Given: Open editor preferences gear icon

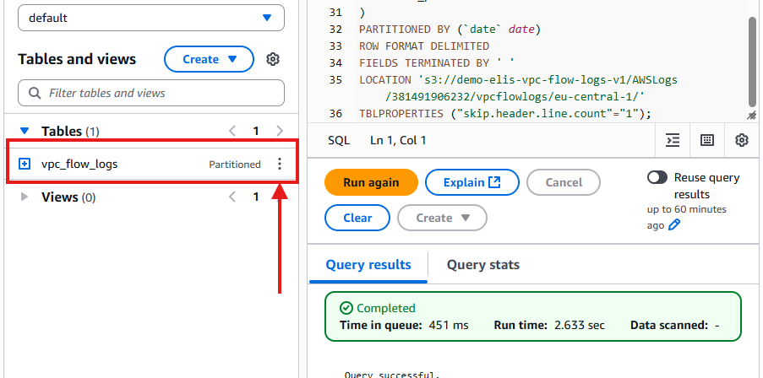Looking at the screenshot, I should click(742, 140).
